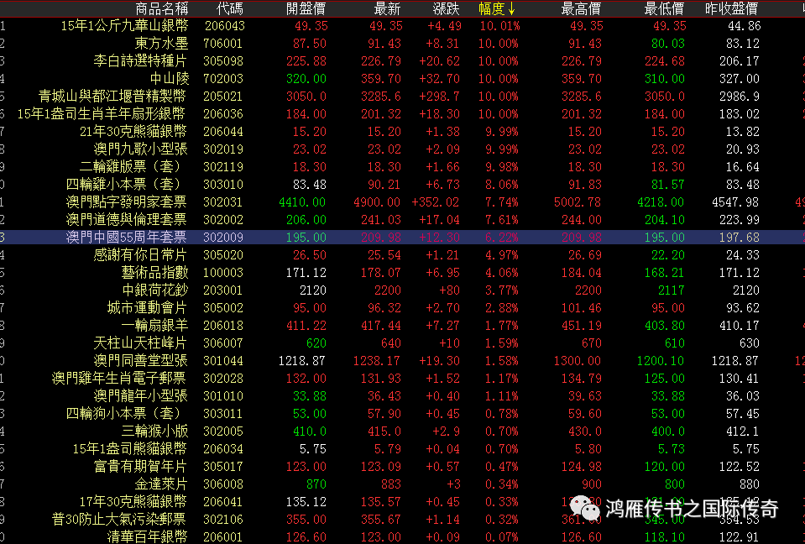Click opening price 3050.0
This screenshot has width=805, height=544.
(x=306, y=97)
